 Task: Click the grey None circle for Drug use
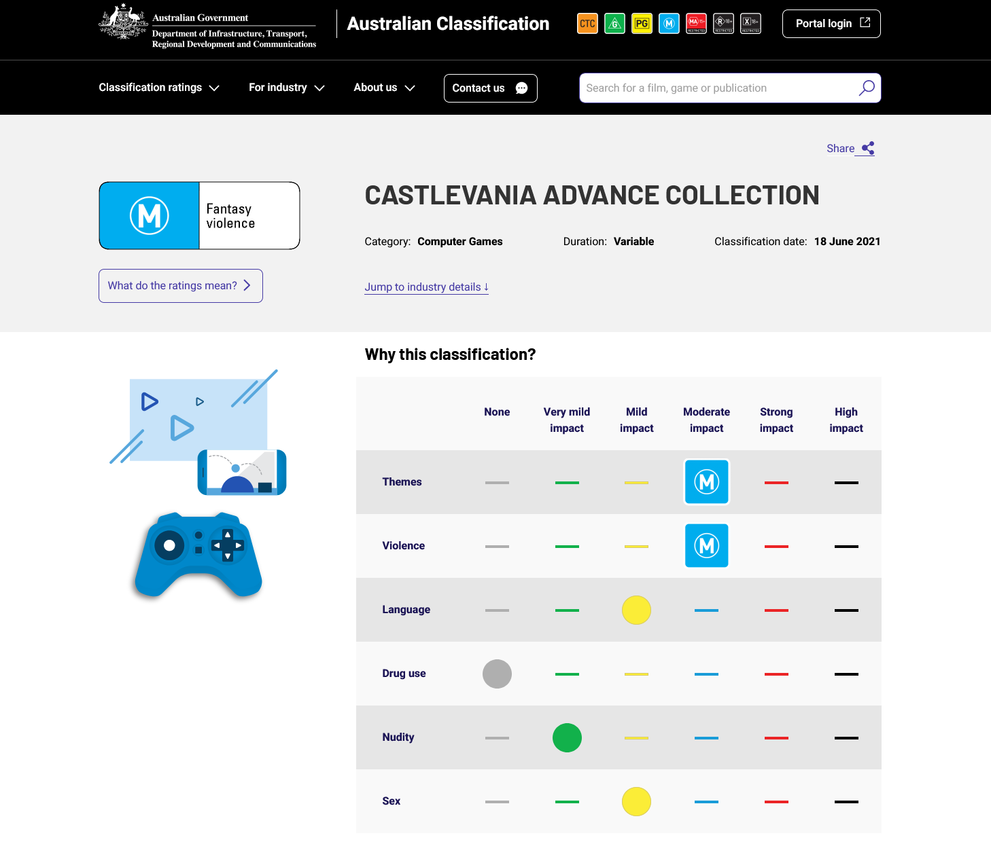tap(497, 674)
